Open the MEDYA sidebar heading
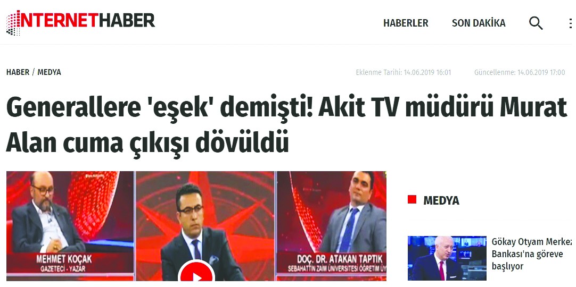The height and width of the screenshot is (287, 576). (441, 200)
